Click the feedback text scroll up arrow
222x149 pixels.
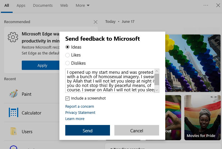coord(157,71)
